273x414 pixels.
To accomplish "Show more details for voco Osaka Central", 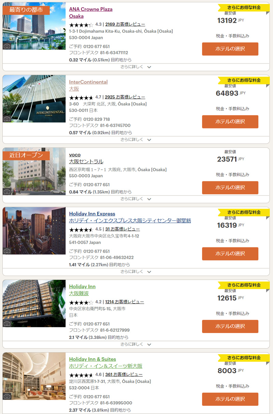I will [136, 199].
